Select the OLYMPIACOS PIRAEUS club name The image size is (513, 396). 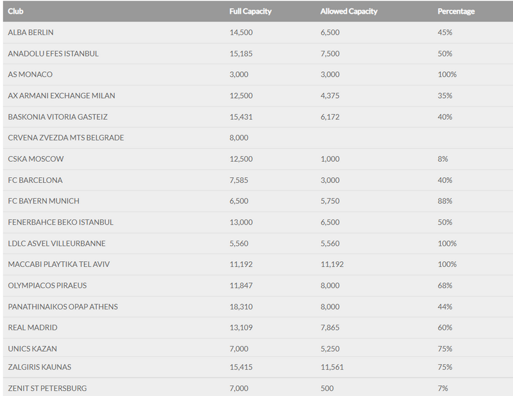point(47,286)
